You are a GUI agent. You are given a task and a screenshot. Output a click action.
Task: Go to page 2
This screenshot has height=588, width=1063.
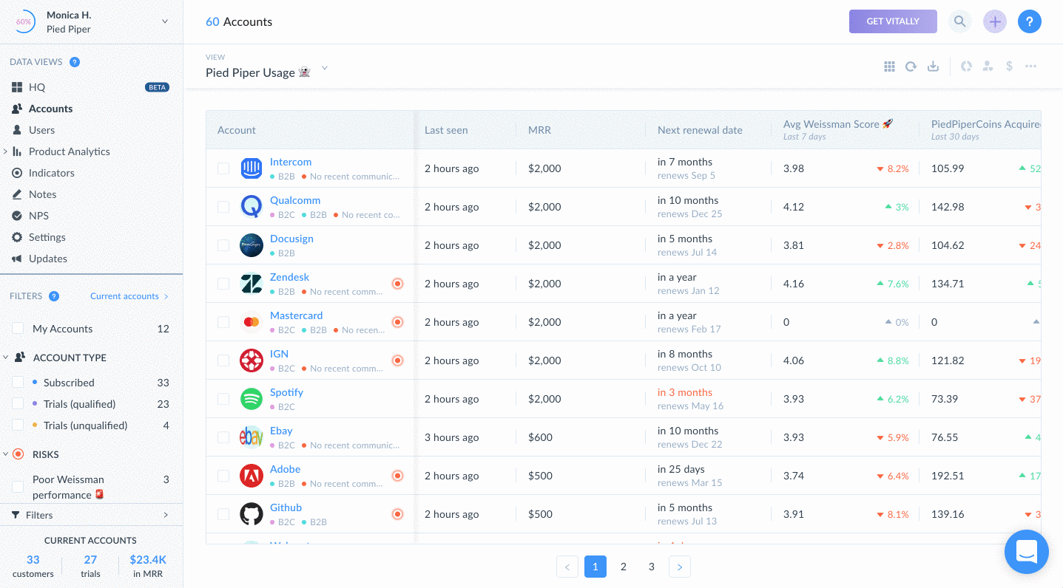(x=624, y=567)
